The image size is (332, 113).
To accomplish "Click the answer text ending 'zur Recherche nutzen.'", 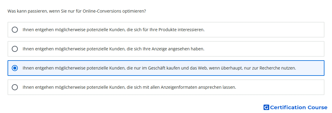I will tap(159, 68).
